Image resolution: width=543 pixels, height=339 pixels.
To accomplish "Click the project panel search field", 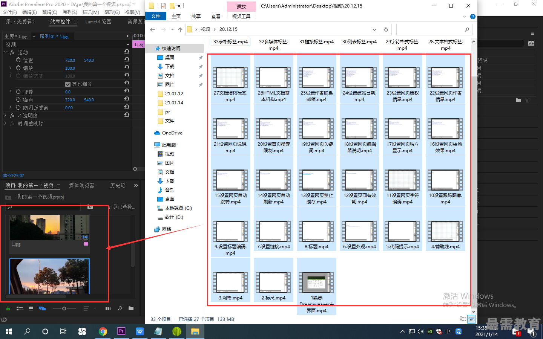I will (43, 207).
